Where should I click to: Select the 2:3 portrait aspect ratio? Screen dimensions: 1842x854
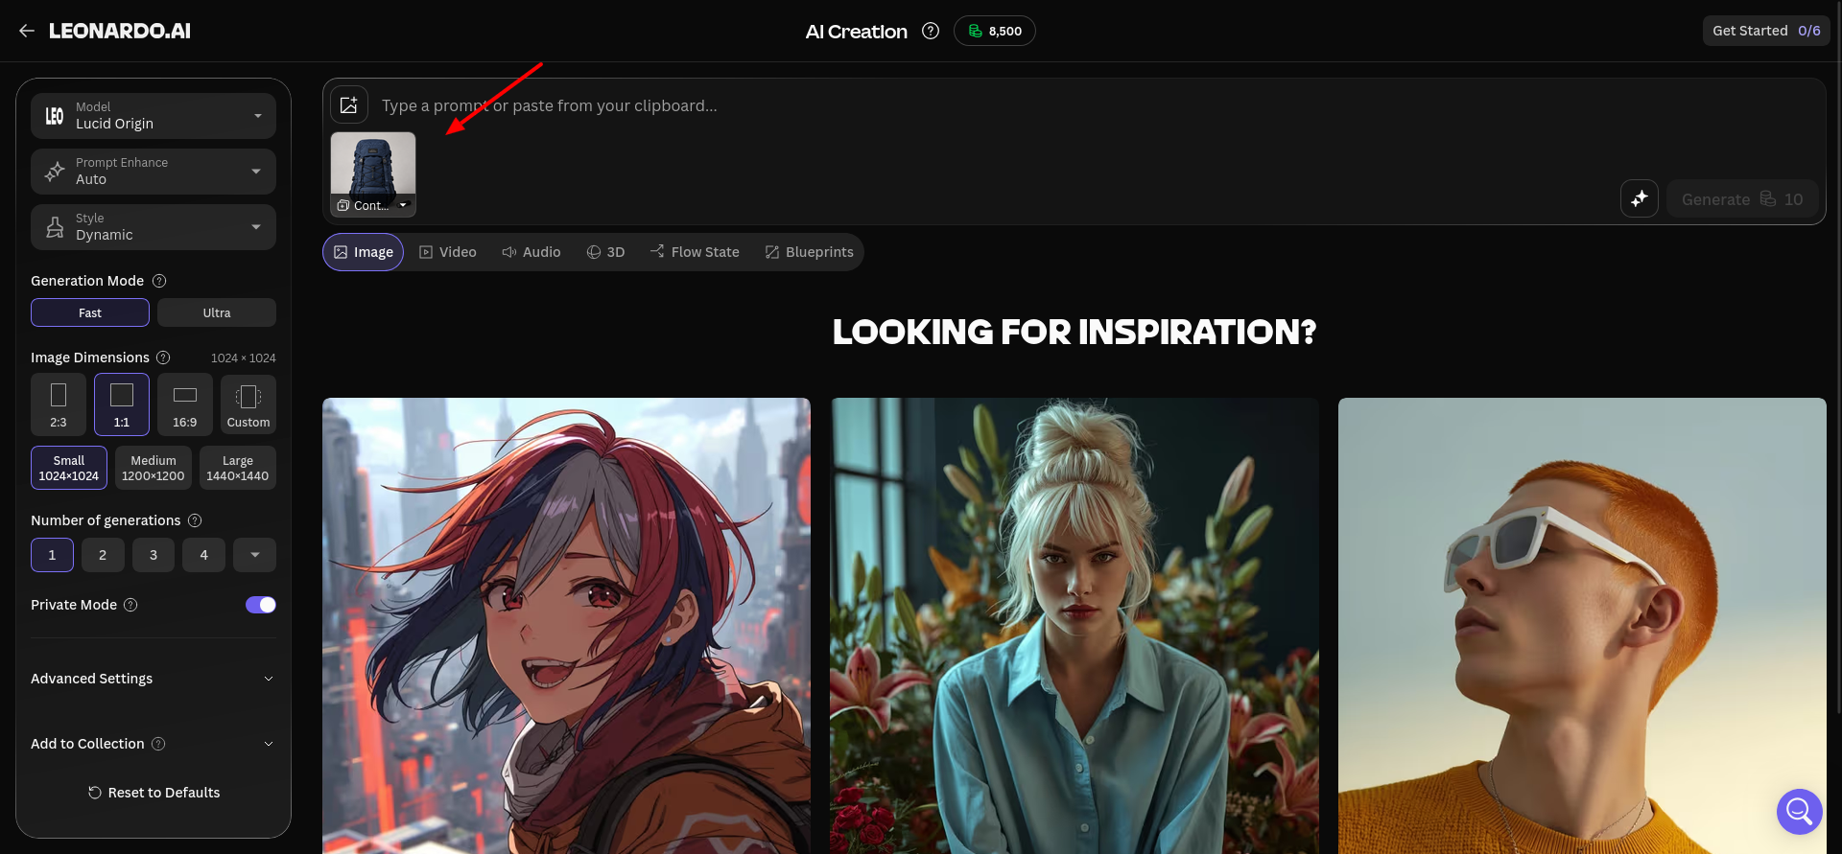(59, 404)
